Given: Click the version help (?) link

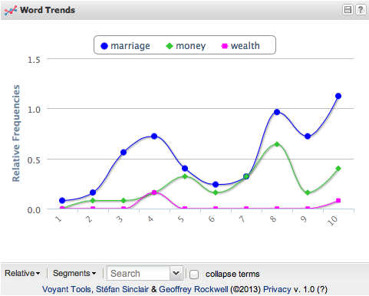Looking at the screenshot, I should (322, 289).
